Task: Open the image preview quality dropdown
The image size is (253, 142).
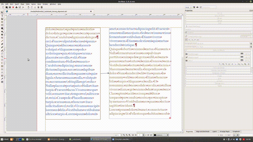Action: tap(188, 7)
